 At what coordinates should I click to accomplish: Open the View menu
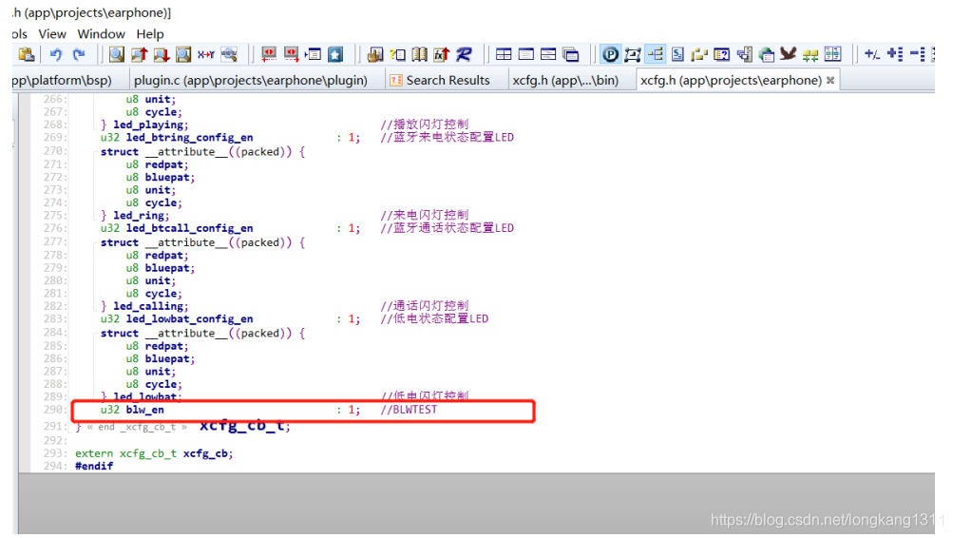tap(52, 34)
